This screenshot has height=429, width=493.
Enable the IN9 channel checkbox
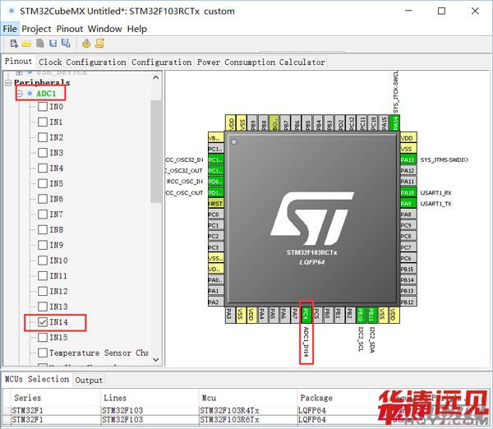[x=43, y=245]
